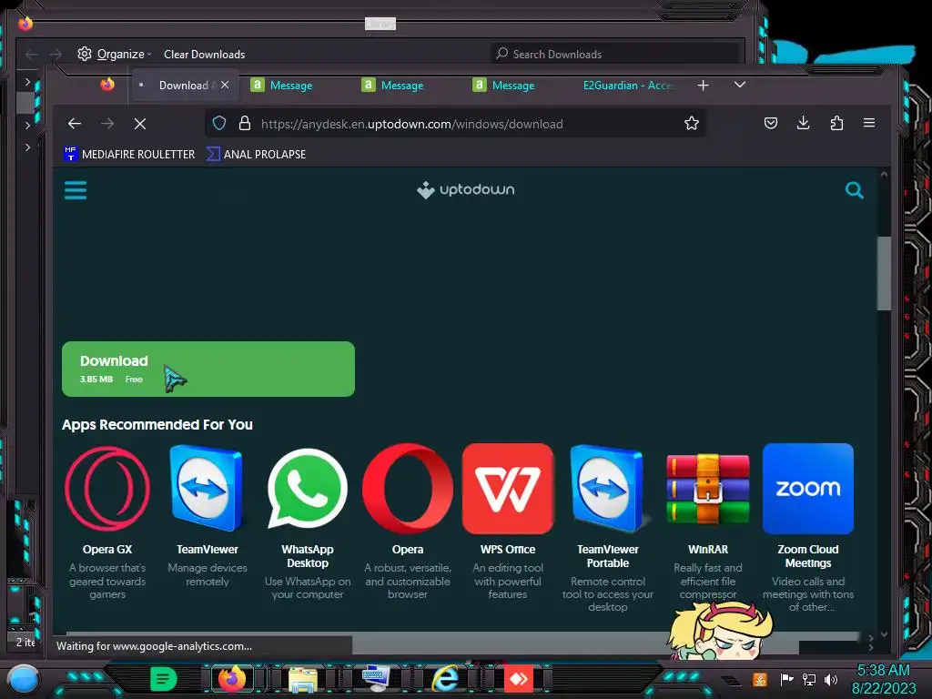Open the Opera GX app icon
Image resolution: width=932 pixels, height=699 pixels.
[107, 488]
